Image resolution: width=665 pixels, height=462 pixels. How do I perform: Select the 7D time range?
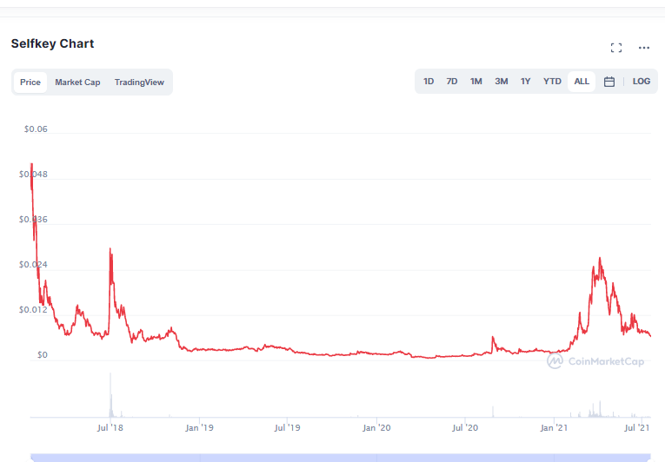coord(452,82)
